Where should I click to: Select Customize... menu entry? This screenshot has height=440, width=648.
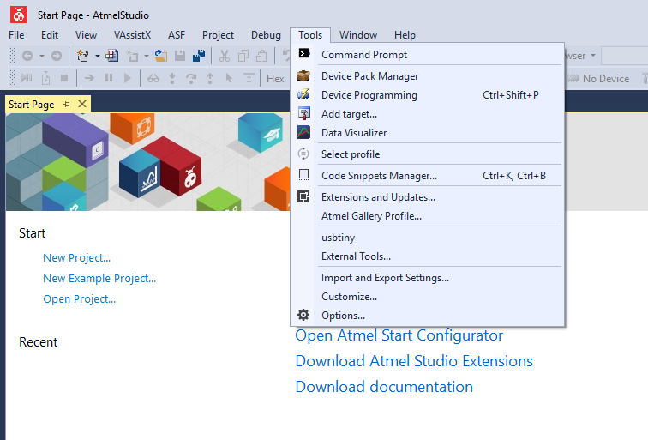pyautogui.click(x=428, y=297)
